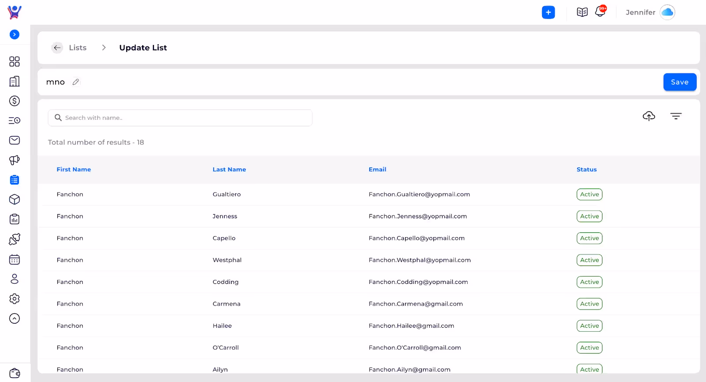Click the pencil icon to edit list name
This screenshot has width=706, height=382.
tap(76, 82)
